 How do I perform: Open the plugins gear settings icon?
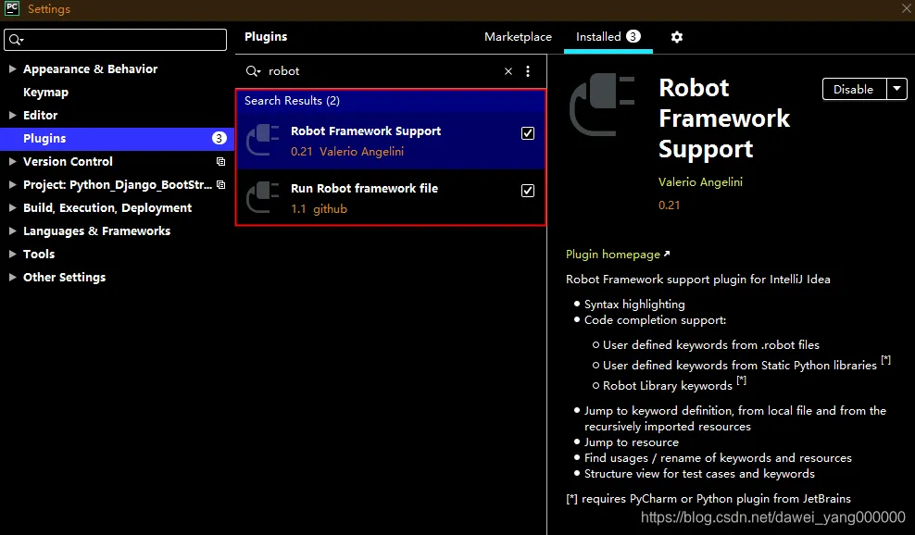point(676,37)
